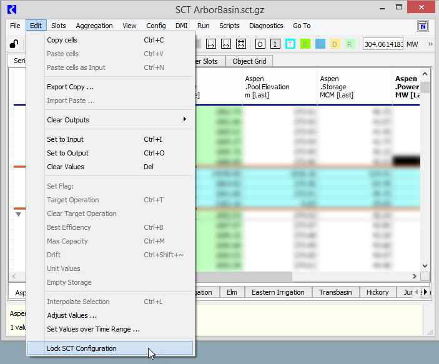Choose Copy cells from Edit menu
The width and height of the screenshot is (439, 364).
pos(62,40)
